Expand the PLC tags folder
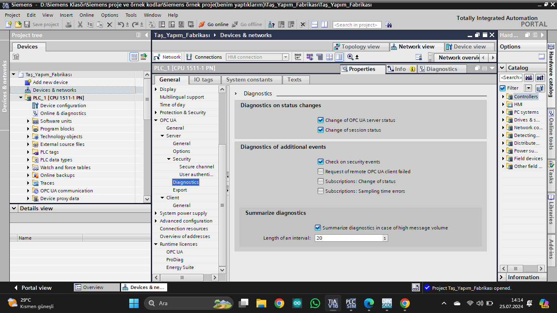Viewport: 557px width, 313px height. click(x=28, y=152)
